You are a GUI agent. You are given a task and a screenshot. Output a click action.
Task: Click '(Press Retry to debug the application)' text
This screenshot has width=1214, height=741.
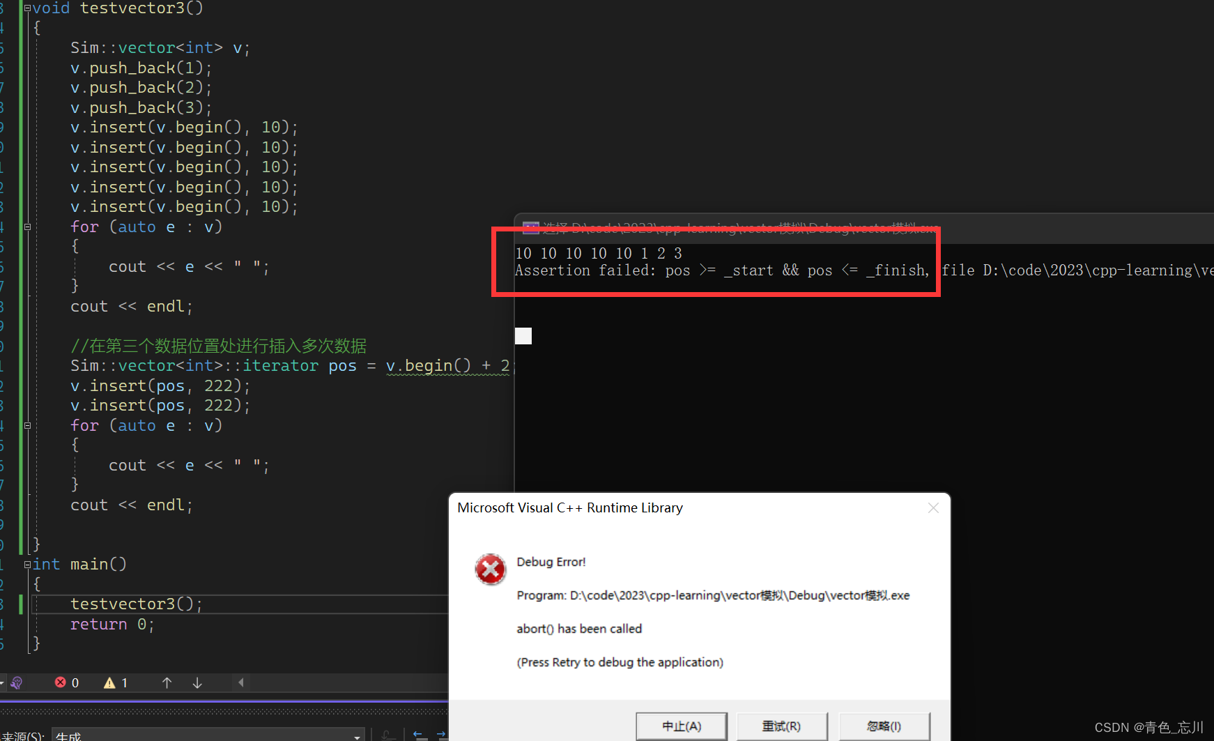click(x=620, y=662)
